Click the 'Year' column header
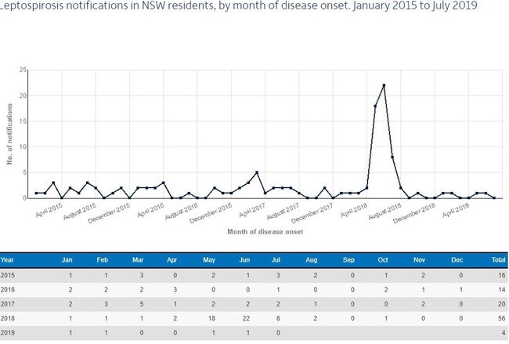This screenshot has width=509, height=344. point(7,260)
